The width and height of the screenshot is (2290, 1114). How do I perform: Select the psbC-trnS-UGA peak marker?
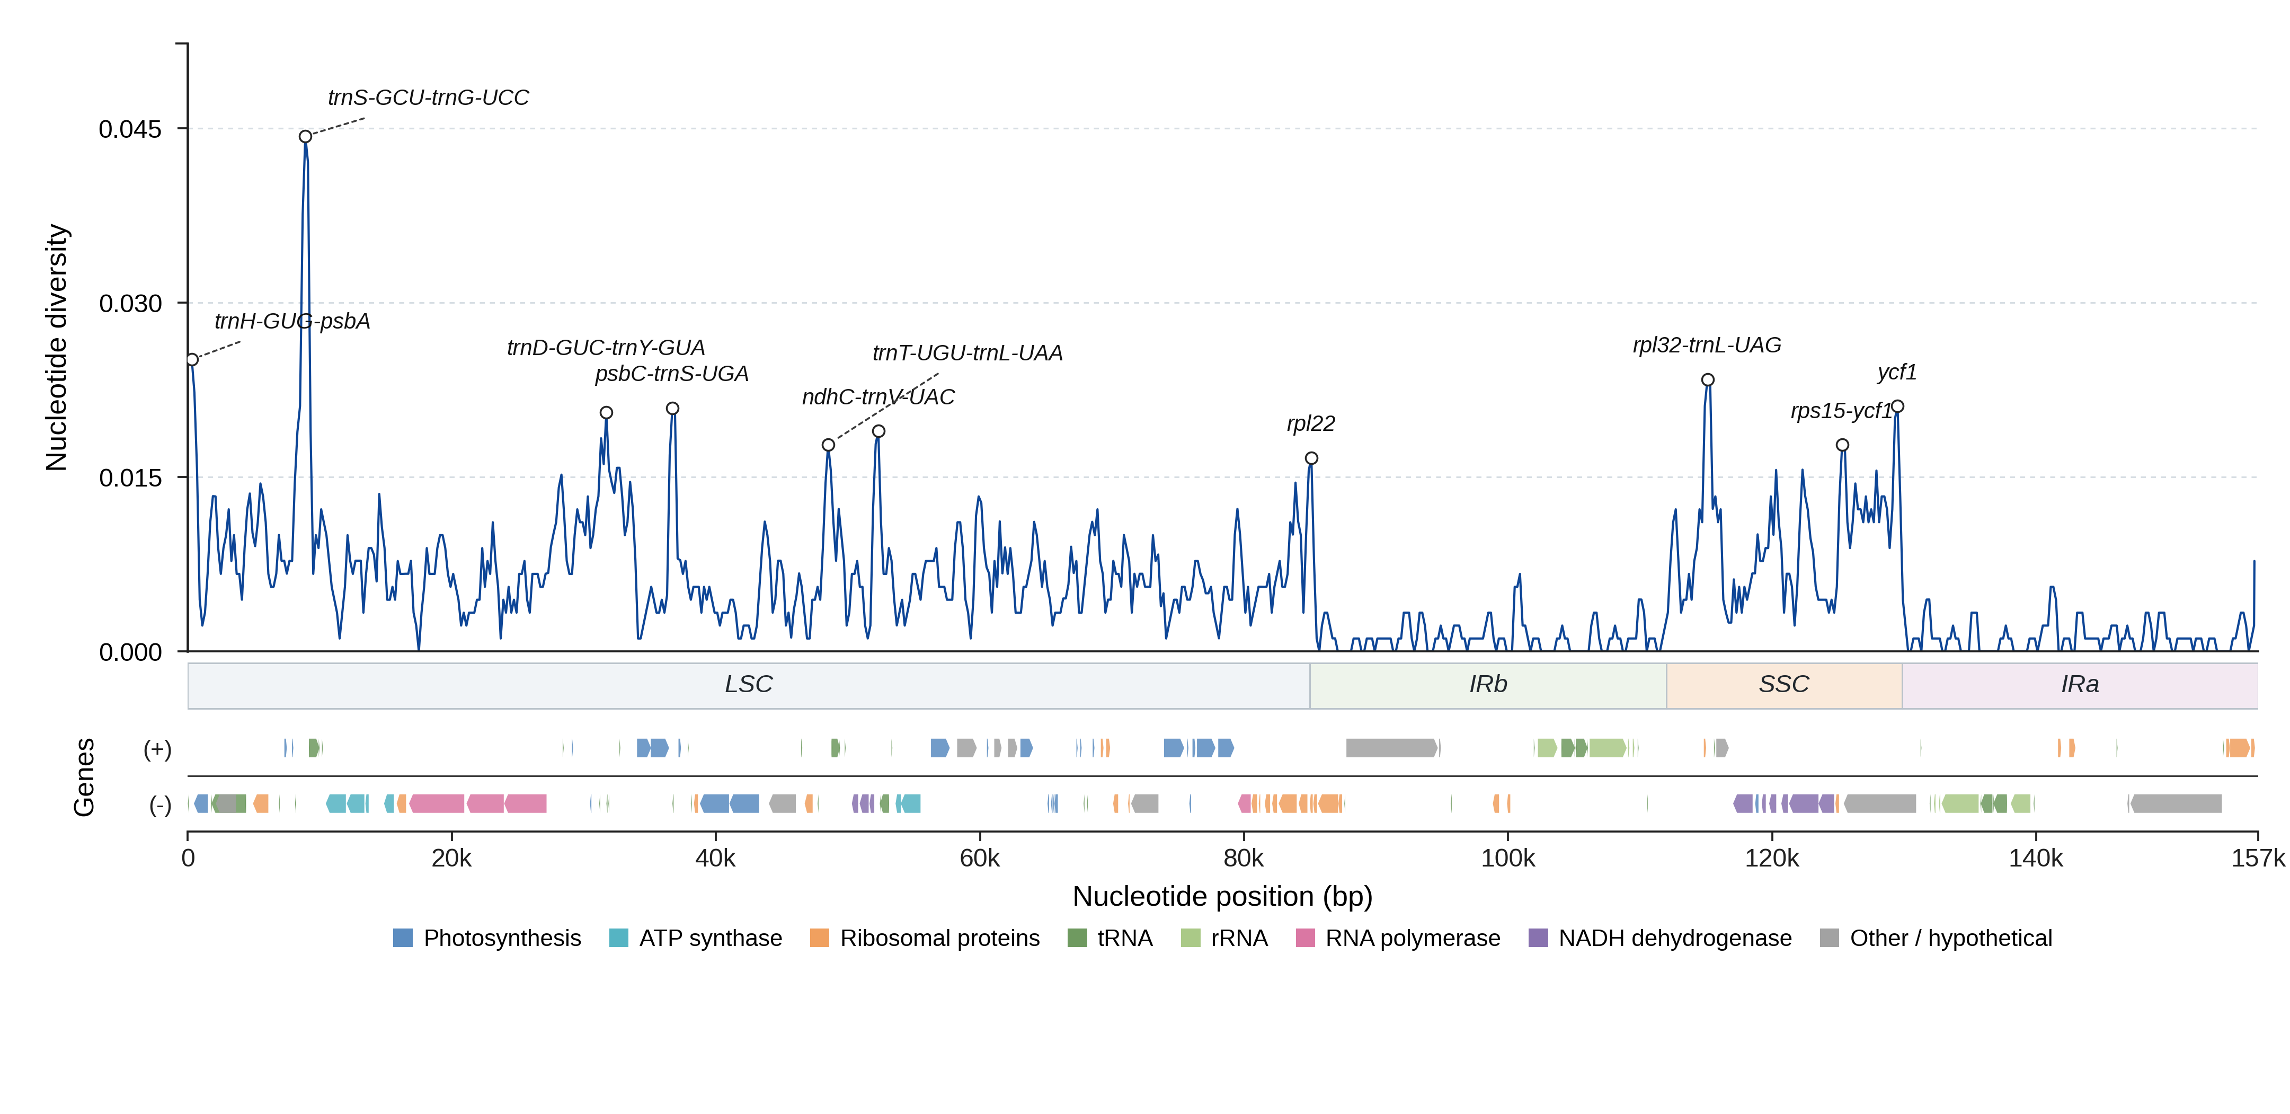point(673,409)
